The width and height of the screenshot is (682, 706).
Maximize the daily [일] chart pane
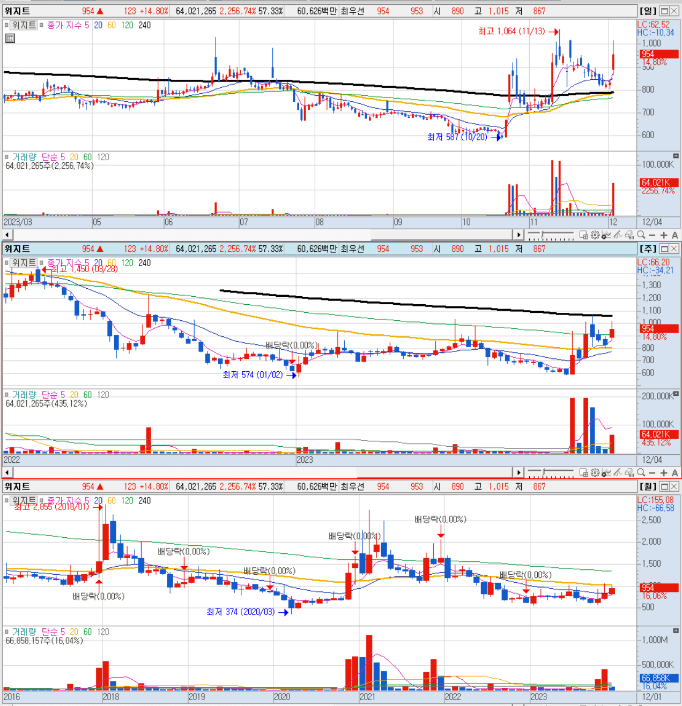(665, 11)
